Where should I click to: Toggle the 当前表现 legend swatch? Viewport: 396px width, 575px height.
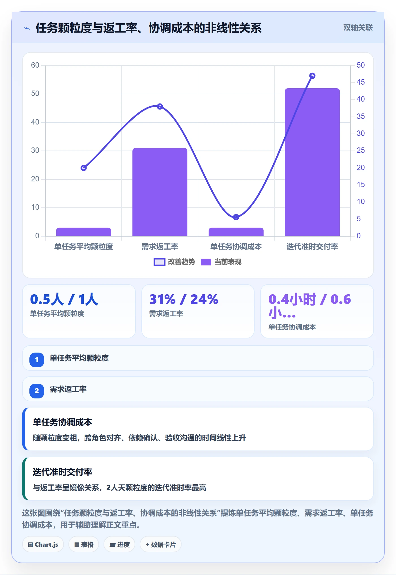tap(206, 262)
